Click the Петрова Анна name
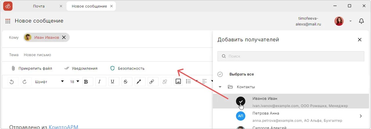371x129 pixels. [x=266, y=113]
